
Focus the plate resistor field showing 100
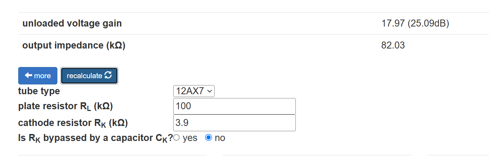pyautogui.click(x=234, y=106)
